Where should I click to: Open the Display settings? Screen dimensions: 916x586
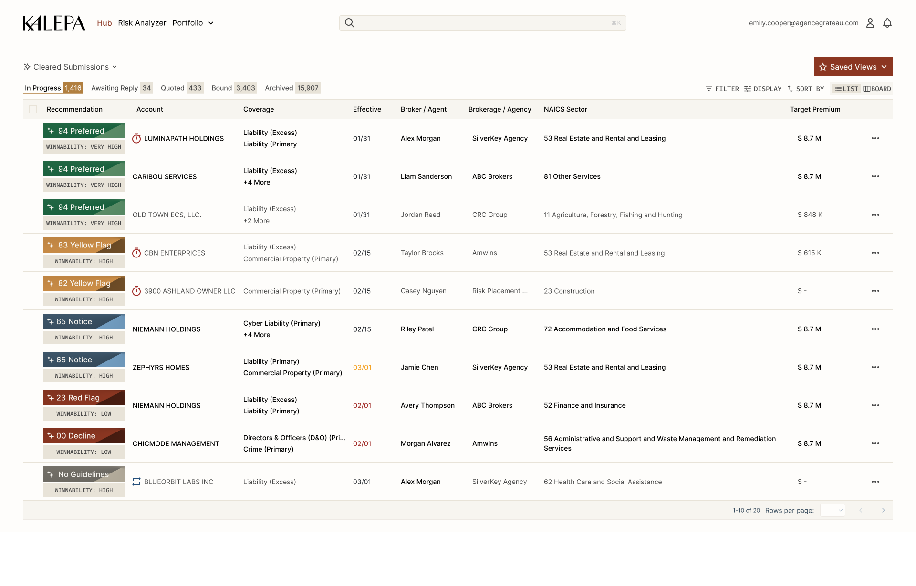tap(763, 89)
